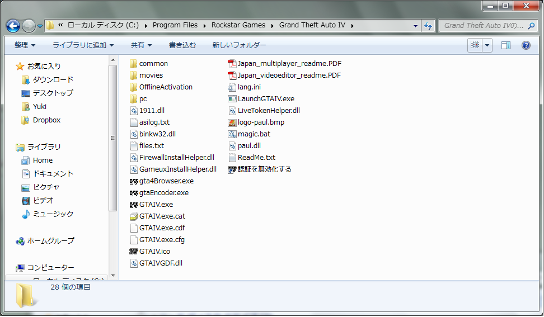Image resolution: width=544 pixels, height=317 pixels.
Task: Select GTAIV.exe.cfg file
Action: pos(157,240)
